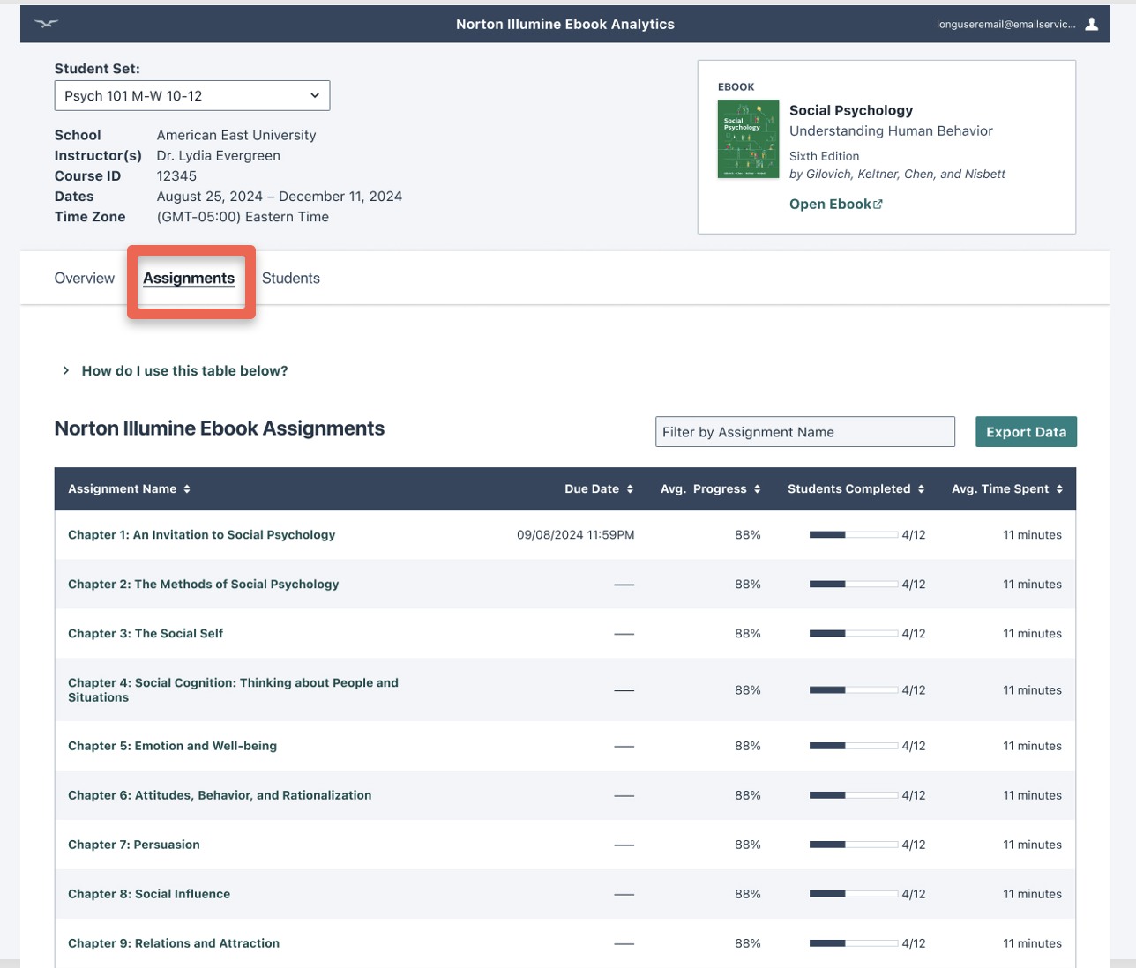Click instructor name Dr. Lydia Evergreen
This screenshot has width=1136, height=968.
219,156
